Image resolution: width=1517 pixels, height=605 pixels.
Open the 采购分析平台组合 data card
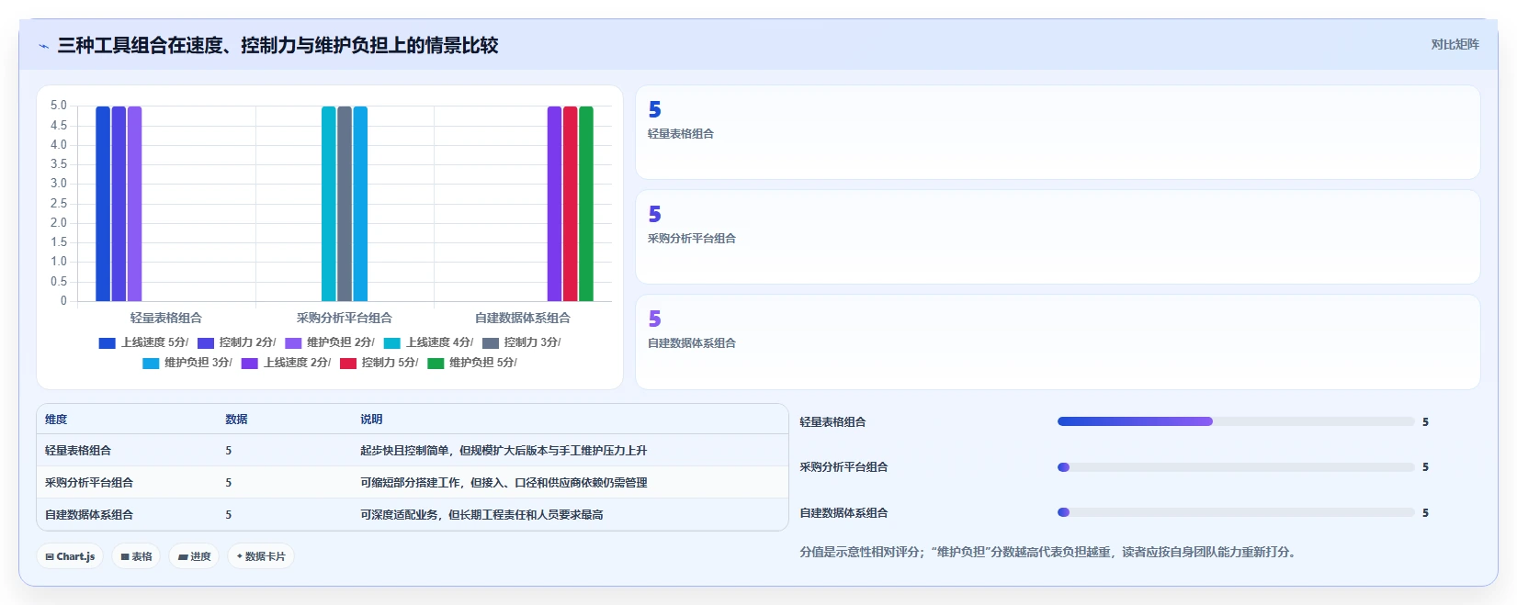click(1058, 237)
